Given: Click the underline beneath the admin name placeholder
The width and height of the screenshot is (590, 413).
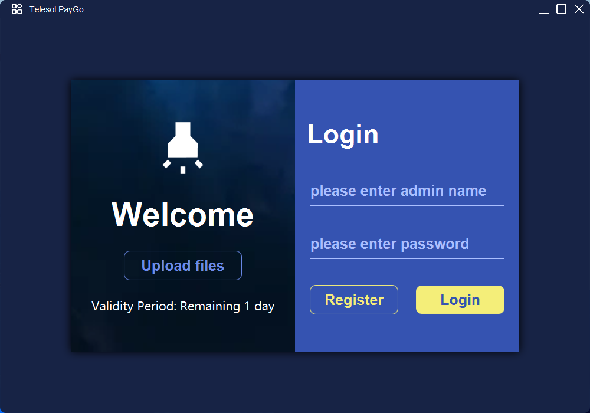Looking at the screenshot, I should click(x=407, y=206).
